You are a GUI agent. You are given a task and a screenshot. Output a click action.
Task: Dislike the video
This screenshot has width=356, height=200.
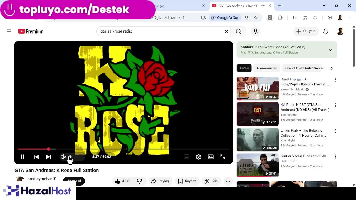pyautogui.click(x=139, y=181)
